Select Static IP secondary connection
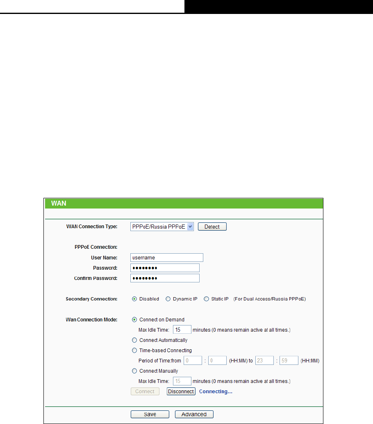This screenshot has width=373, height=424. [206, 299]
